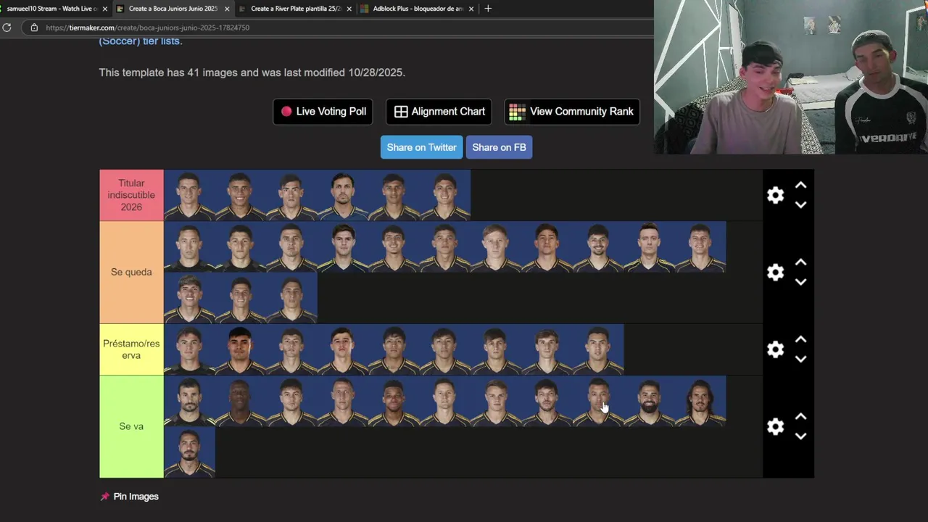Click View Community Rank button
Image resolution: width=928 pixels, height=522 pixels.
pyautogui.click(x=572, y=112)
